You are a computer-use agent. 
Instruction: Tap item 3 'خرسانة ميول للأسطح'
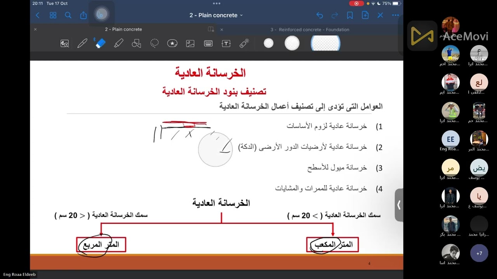337,168
